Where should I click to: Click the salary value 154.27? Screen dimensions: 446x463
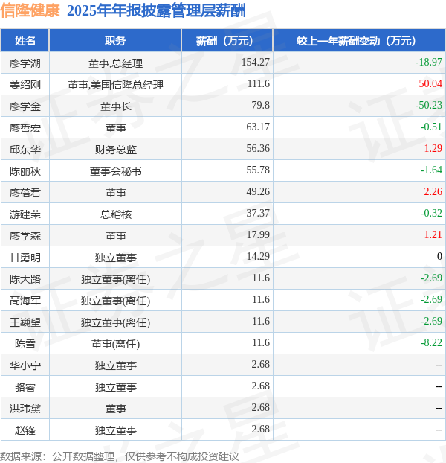[255, 63]
